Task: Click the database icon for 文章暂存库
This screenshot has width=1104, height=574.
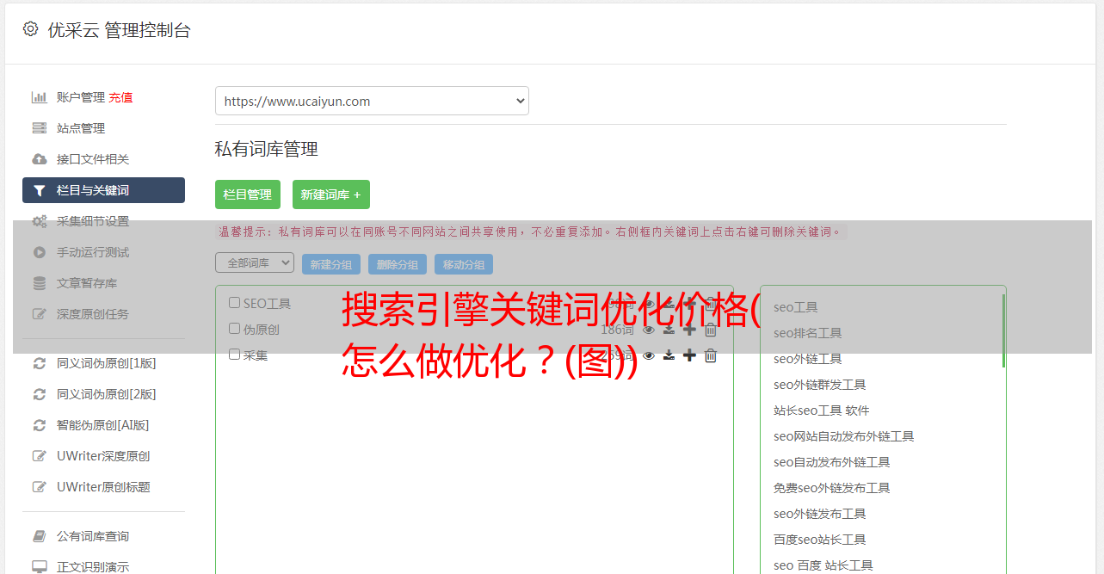Action: (x=39, y=283)
